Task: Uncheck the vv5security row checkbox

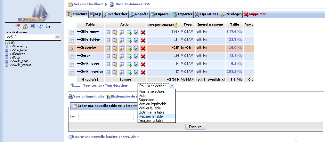Action: click(72, 49)
